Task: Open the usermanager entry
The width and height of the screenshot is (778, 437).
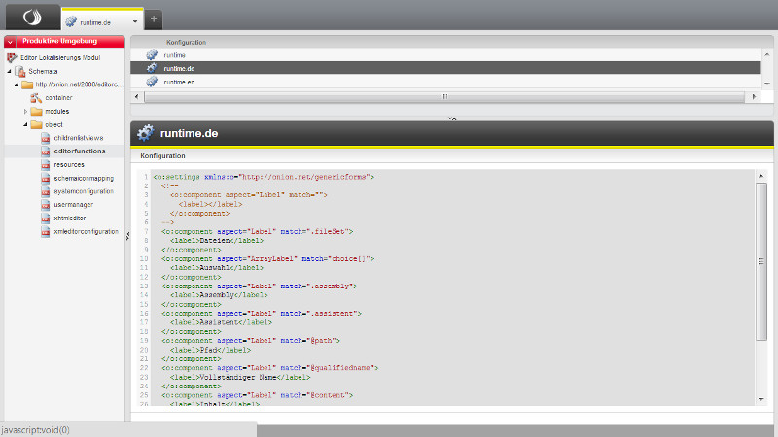Action: pyautogui.click(x=74, y=205)
